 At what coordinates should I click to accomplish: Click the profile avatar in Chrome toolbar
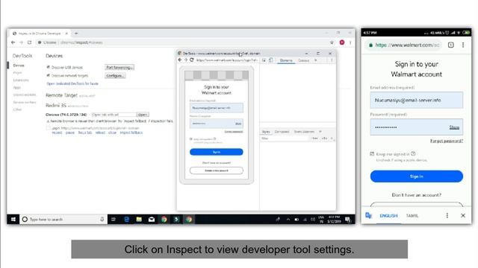[342, 42]
